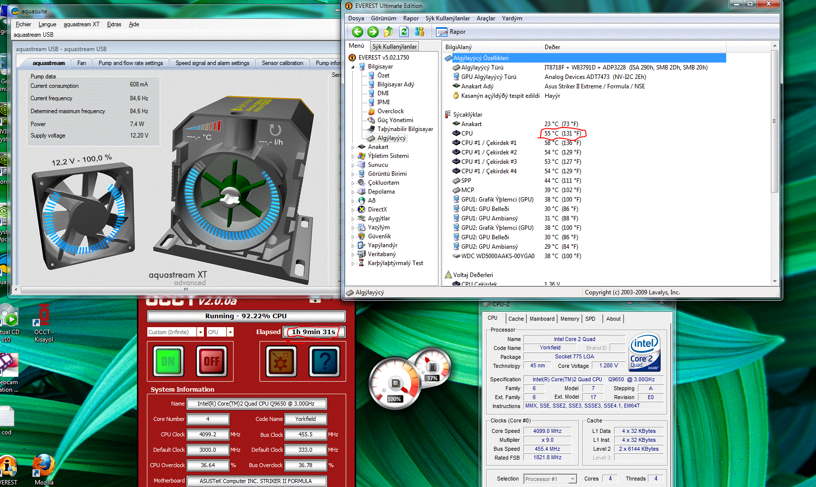Open Yardým menu in EVEREST
The width and height of the screenshot is (816, 487).
click(x=512, y=18)
